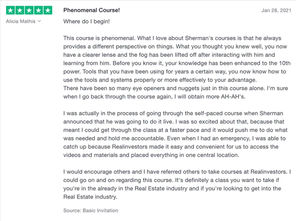Click the second green rating star

tap(20, 10)
